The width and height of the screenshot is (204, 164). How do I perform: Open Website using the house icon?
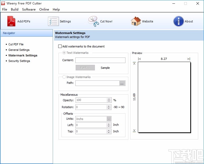[136, 21]
